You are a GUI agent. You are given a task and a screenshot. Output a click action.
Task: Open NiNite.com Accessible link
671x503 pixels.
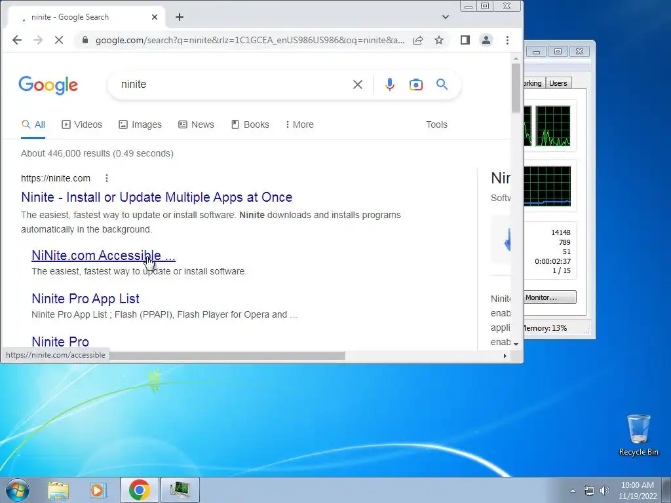click(x=104, y=255)
